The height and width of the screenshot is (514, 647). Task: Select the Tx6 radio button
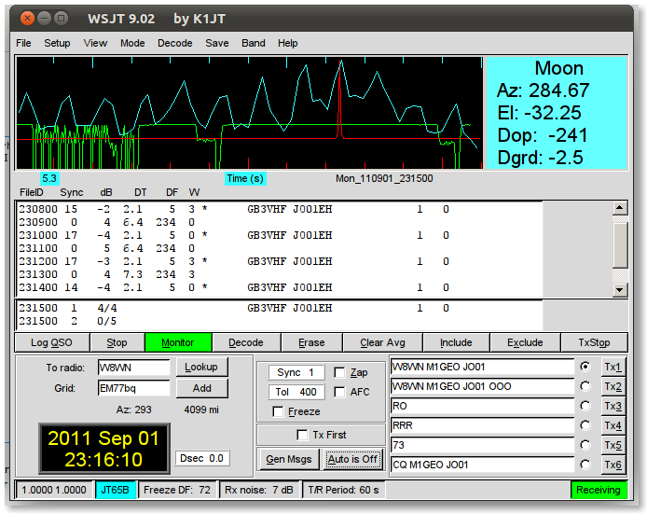click(585, 465)
